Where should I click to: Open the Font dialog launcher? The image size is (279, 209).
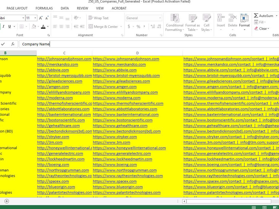49,35
